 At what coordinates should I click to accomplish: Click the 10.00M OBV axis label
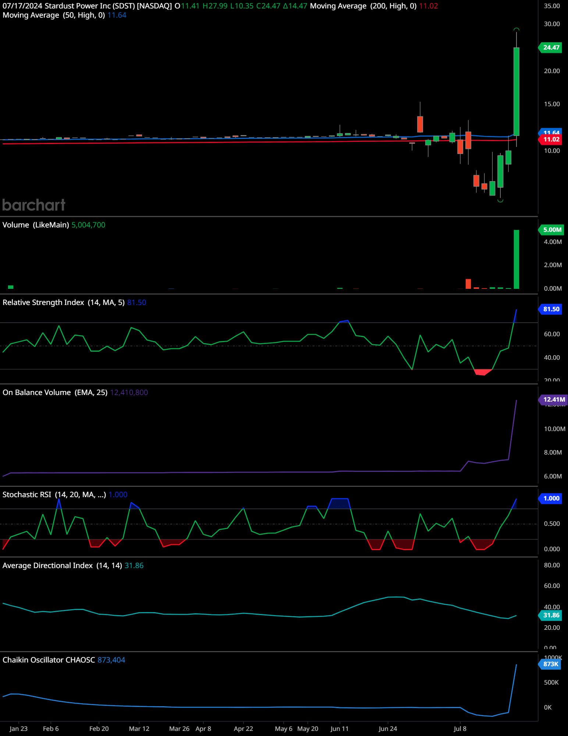554,429
